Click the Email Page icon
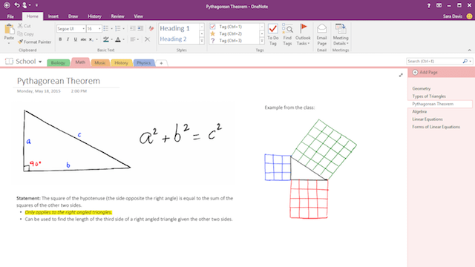Image resolution: width=475 pixels, height=267 pixels. coord(321,29)
